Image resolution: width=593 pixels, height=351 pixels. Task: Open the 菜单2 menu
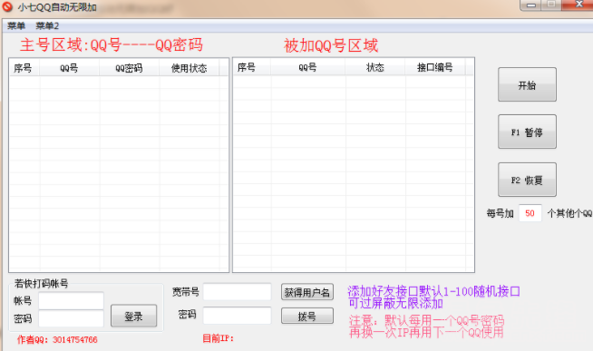click(x=47, y=25)
